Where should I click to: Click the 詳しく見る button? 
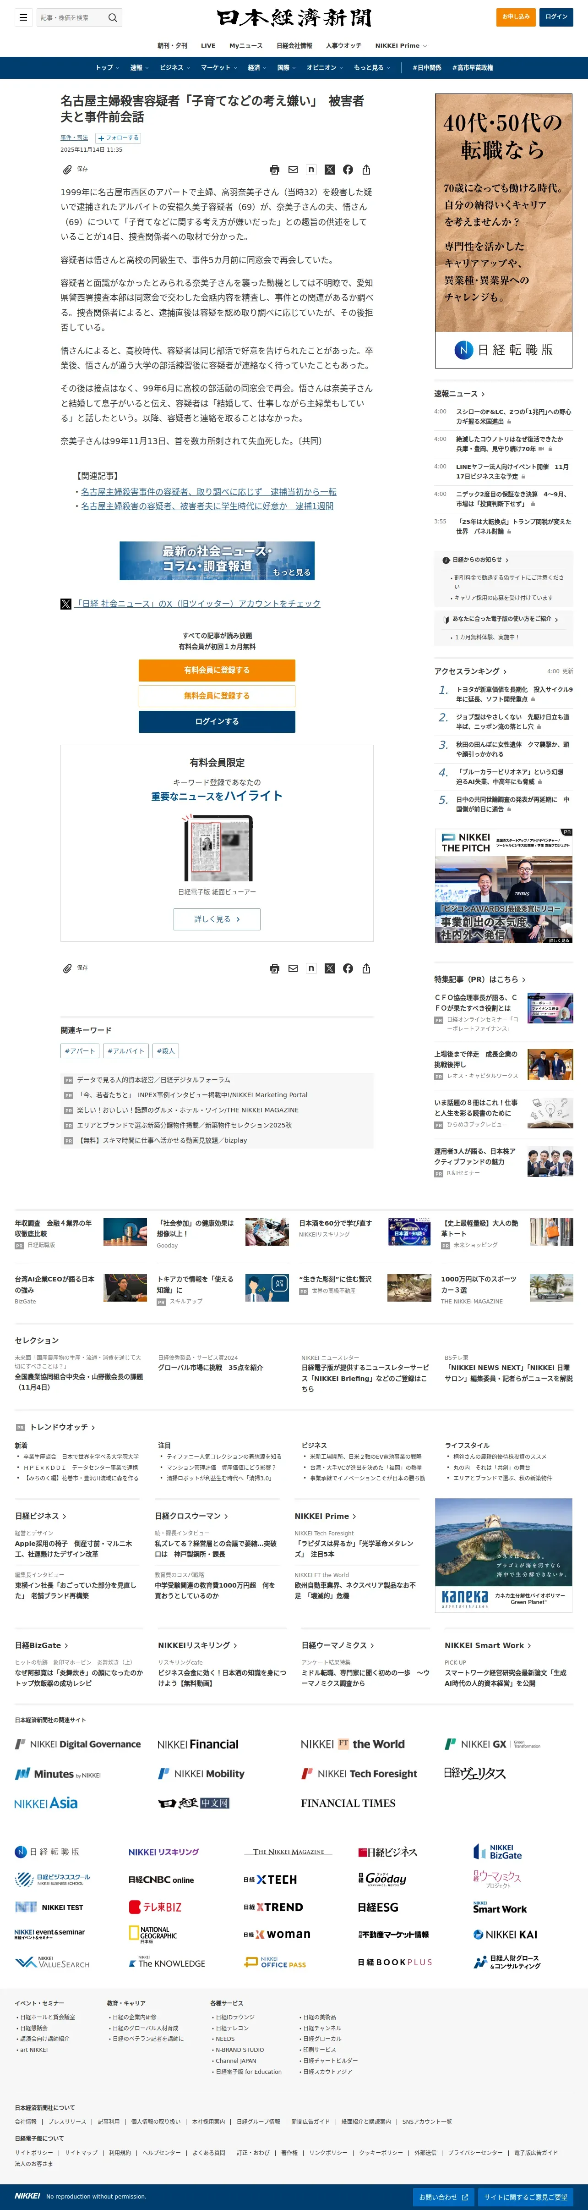point(217,919)
